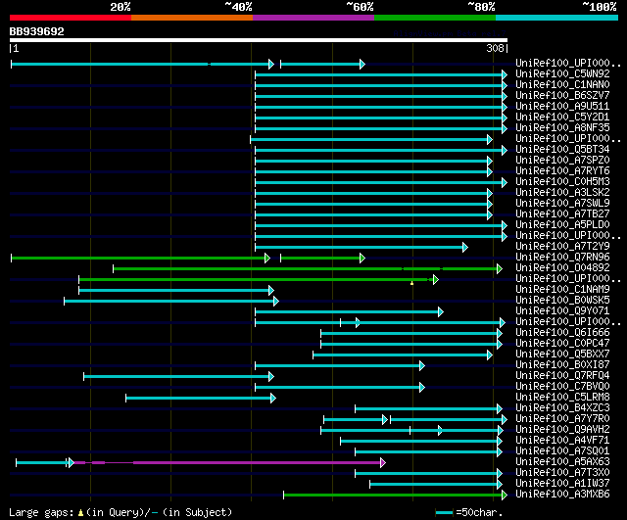Click the =50char. scale label

479,512
